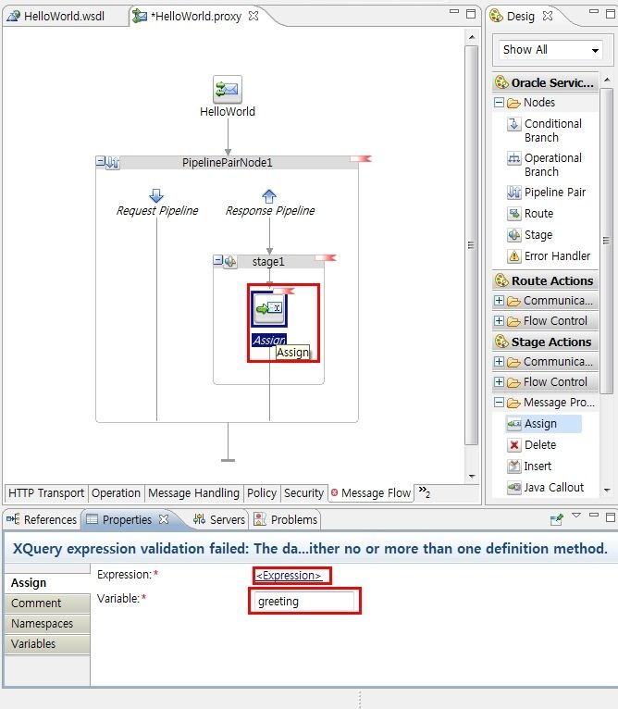Expand Stage Actions Communication folder

pos(499,361)
